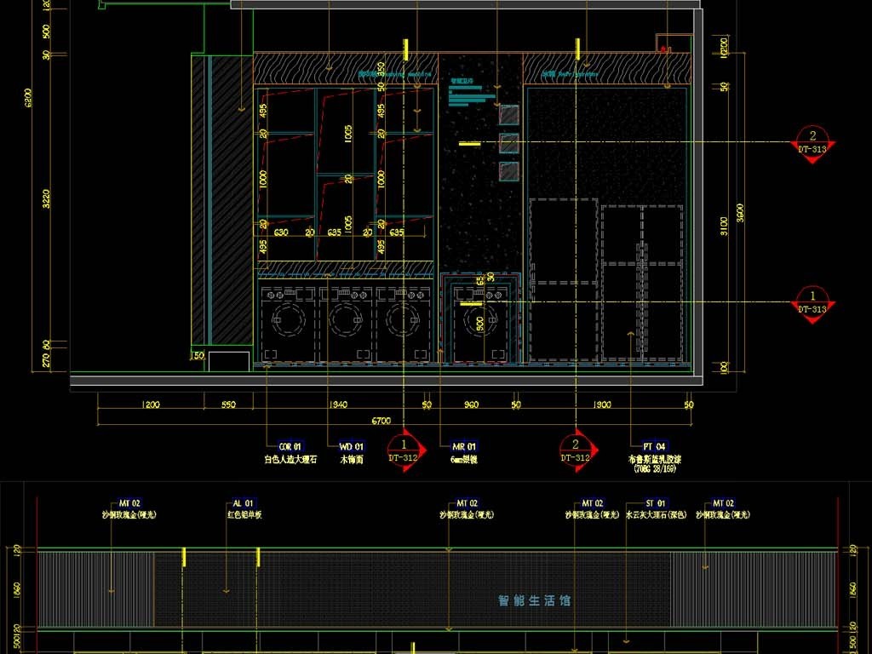Select the ST 01 stone tag
The height and width of the screenshot is (654, 872).
coord(656,503)
